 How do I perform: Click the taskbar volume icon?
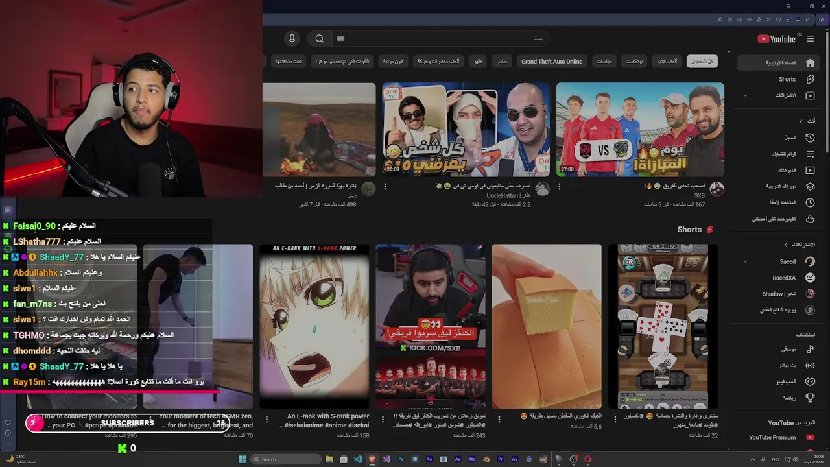(797, 459)
